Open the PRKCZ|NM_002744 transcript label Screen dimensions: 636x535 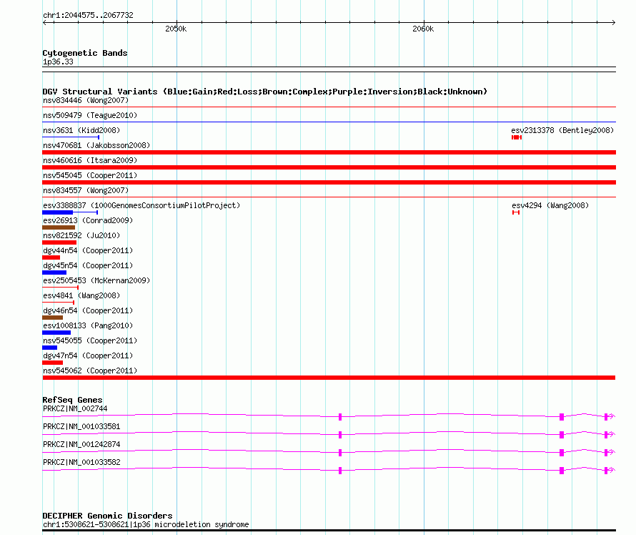(75, 408)
